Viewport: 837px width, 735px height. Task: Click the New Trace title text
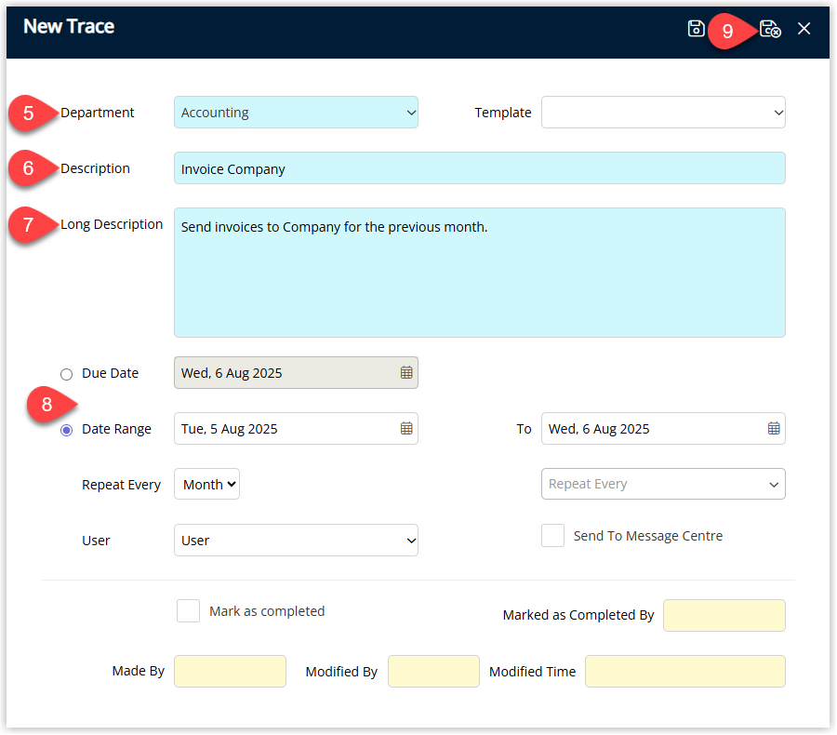69,26
